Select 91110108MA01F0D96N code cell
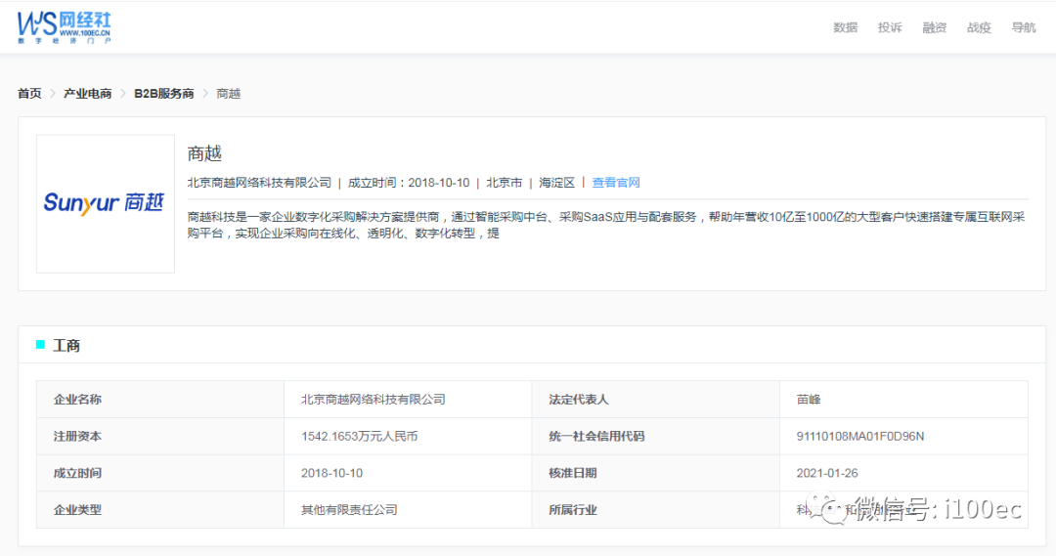1056x556 pixels. pos(903,436)
